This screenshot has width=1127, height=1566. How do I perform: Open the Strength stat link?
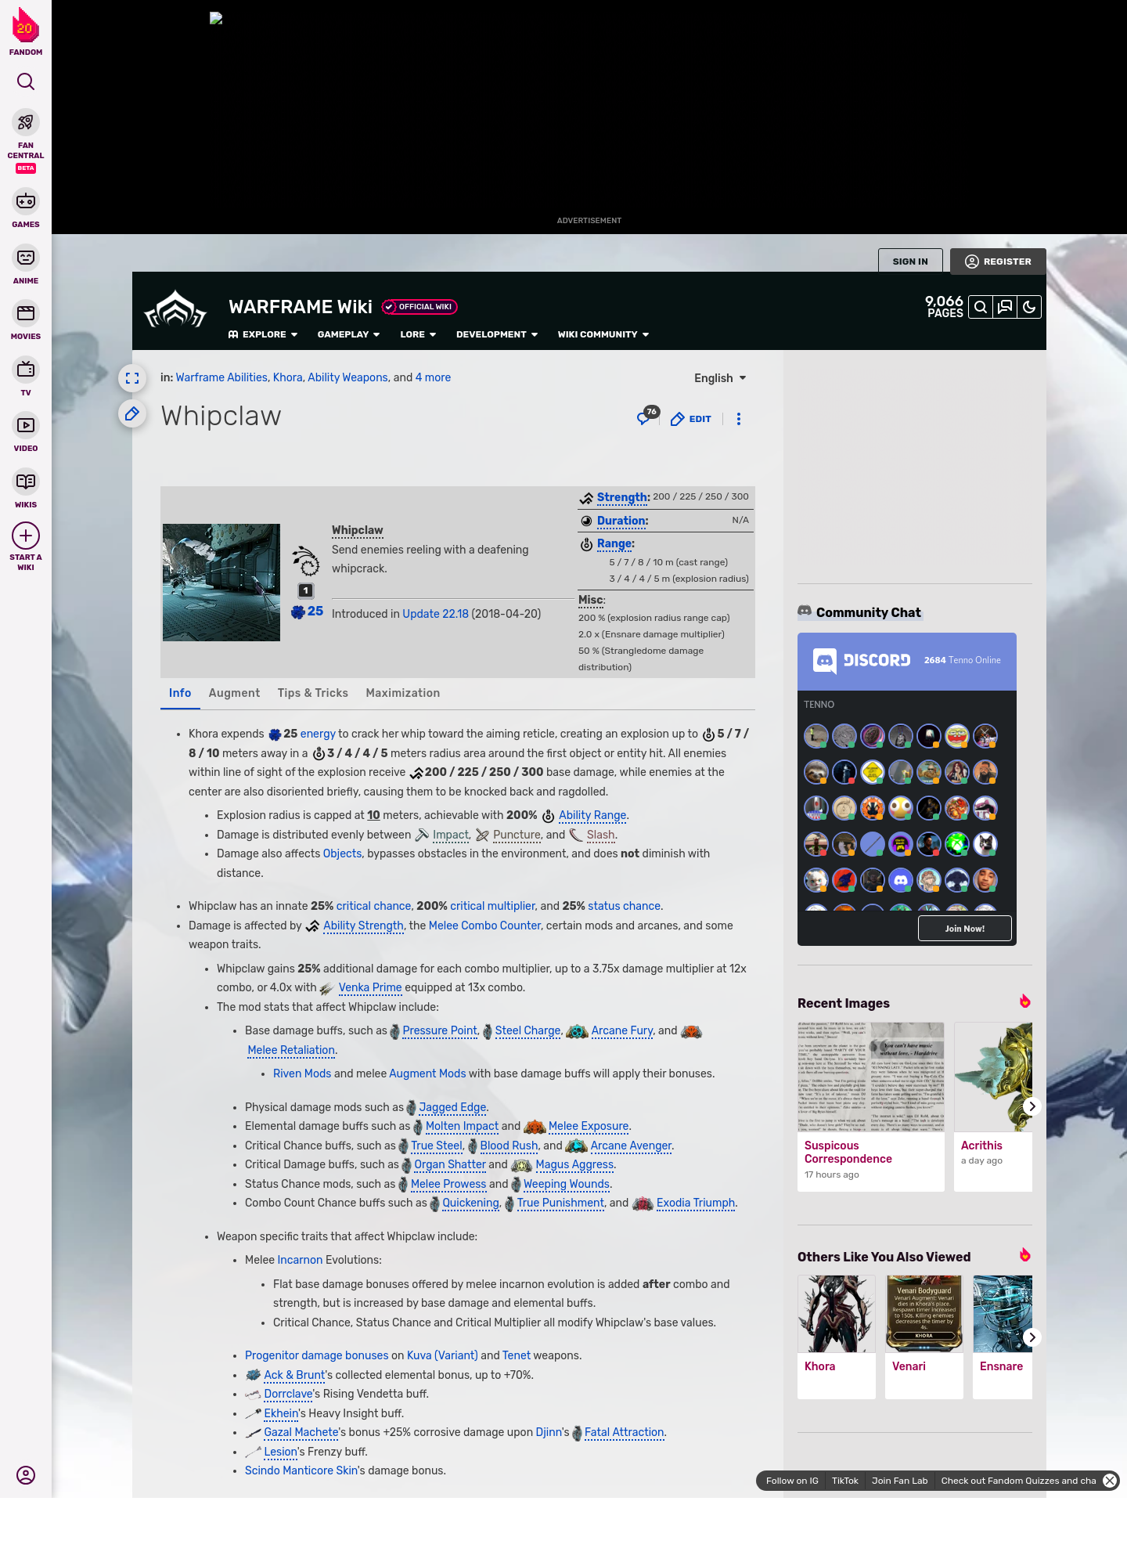[623, 497]
